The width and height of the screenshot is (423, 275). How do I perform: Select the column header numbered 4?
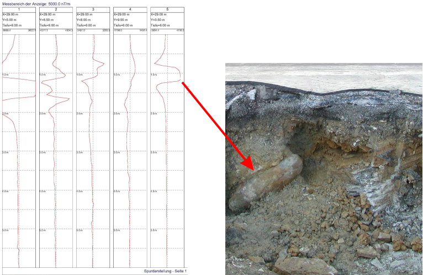pyautogui.click(x=130, y=9)
